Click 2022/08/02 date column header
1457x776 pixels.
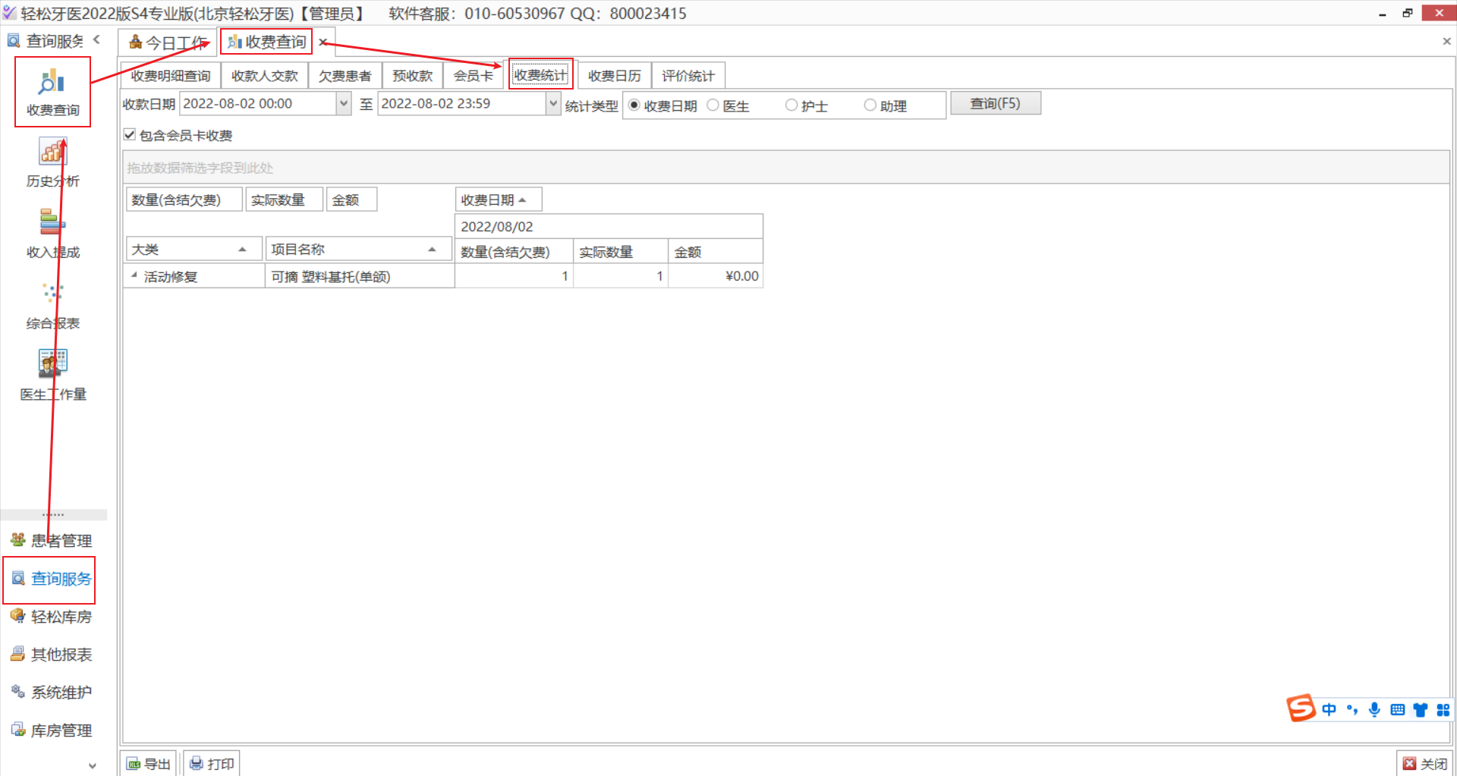(609, 226)
